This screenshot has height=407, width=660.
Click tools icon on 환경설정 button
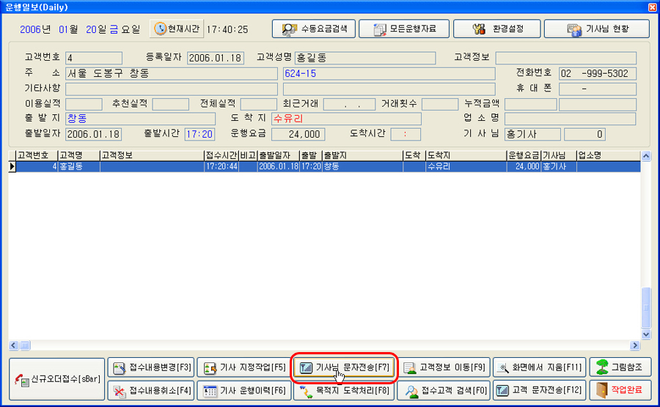click(x=479, y=29)
